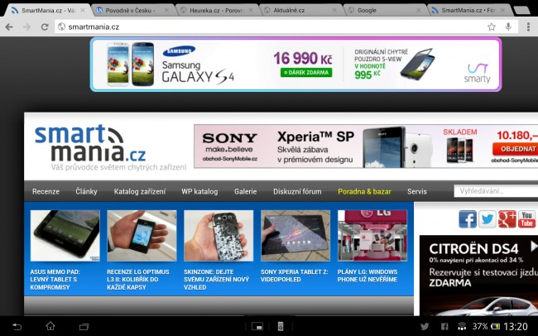This screenshot has height=336, width=538.
Task: Open the Samsung Galaxy S4 banner ad
Action: coord(295,65)
